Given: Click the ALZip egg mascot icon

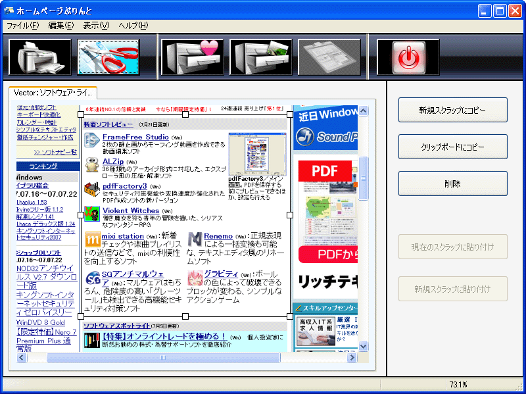Looking at the screenshot, I should pyautogui.click(x=91, y=164).
